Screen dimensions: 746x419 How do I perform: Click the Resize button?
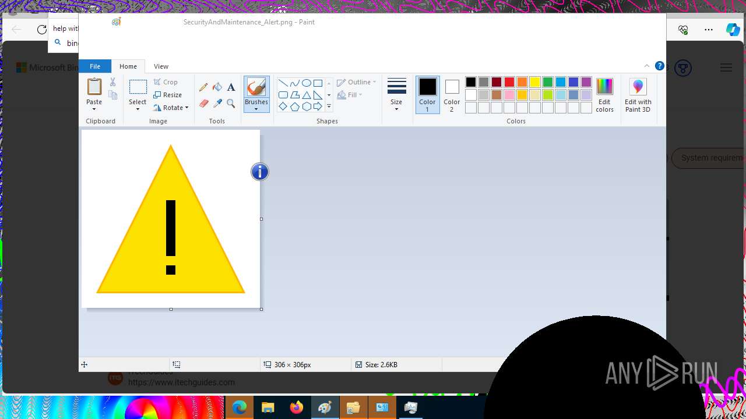point(168,95)
